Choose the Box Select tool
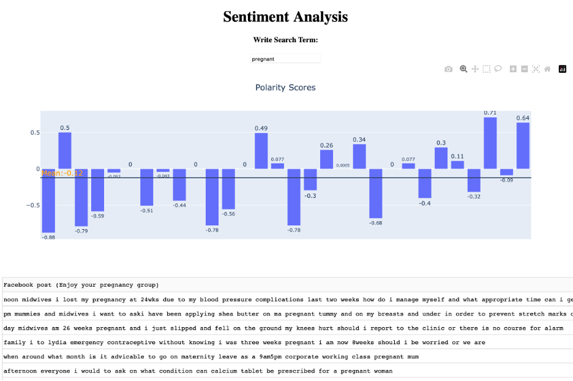Viewport: 573px width, 381px height. (486, 69)
